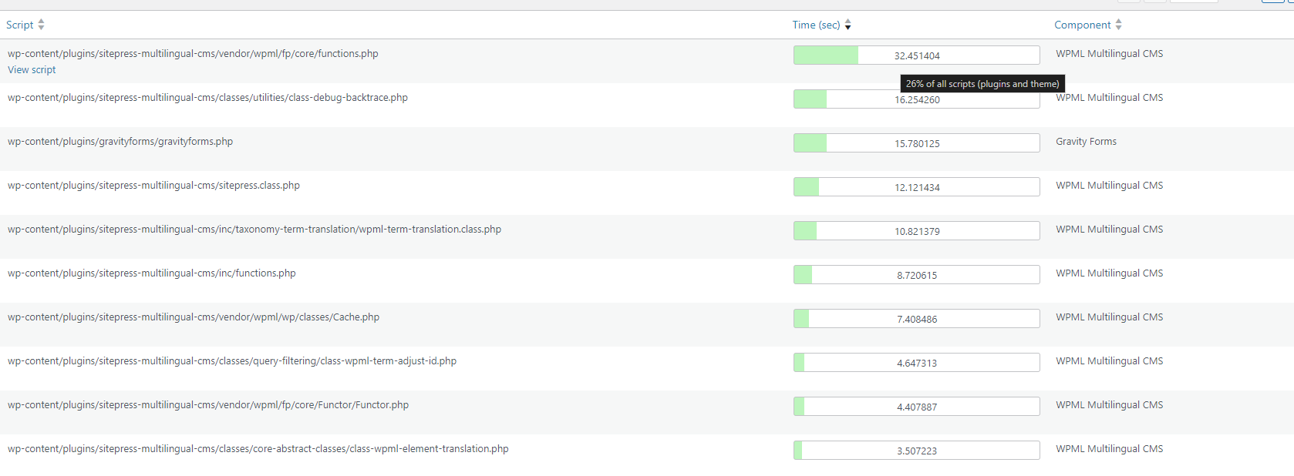The image size is (1294, 476).
Task: Click the 7.408486 time bar
Action: (917, 319)
